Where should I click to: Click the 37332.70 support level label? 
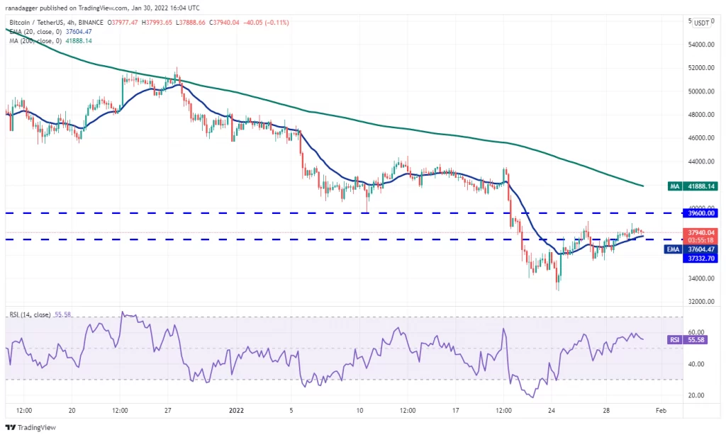(x=700, y=259)
